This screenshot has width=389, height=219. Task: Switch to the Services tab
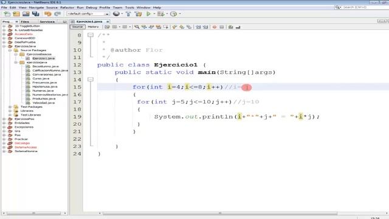click(47, 22)
